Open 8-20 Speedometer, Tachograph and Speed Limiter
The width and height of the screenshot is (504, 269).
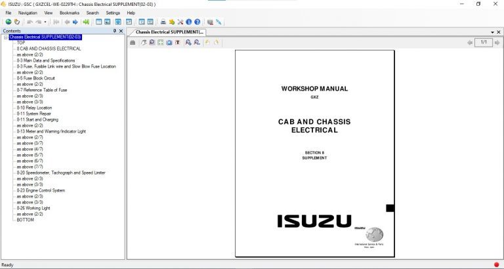61,173
